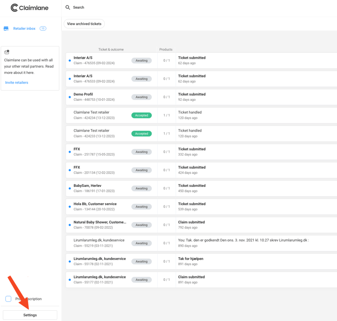Open the Demo Profil ticket
This screenshot has width=337, height=321.
201,97
